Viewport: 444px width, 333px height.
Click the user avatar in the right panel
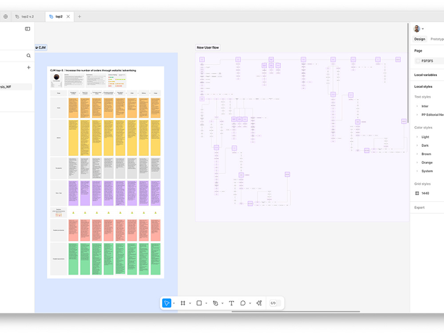pyautogui.click(x=416, y=28)
